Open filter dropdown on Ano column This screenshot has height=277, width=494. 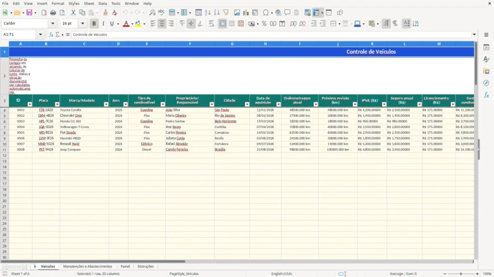[125, 104]
